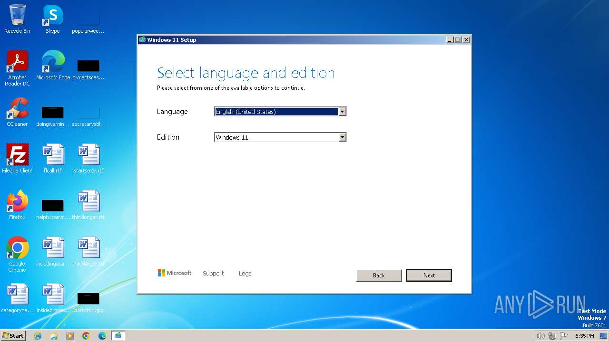Click the volume speaker tray icon

pos(540,336)
